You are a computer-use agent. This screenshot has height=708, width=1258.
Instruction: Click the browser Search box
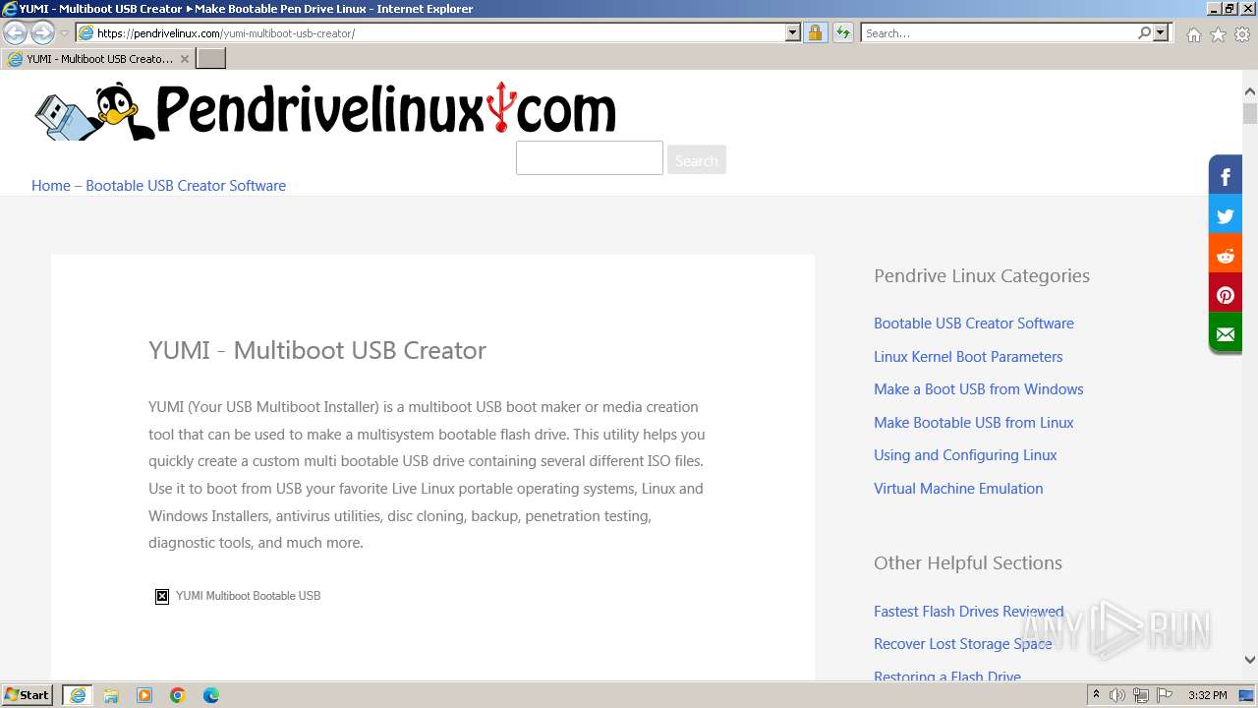999,33
